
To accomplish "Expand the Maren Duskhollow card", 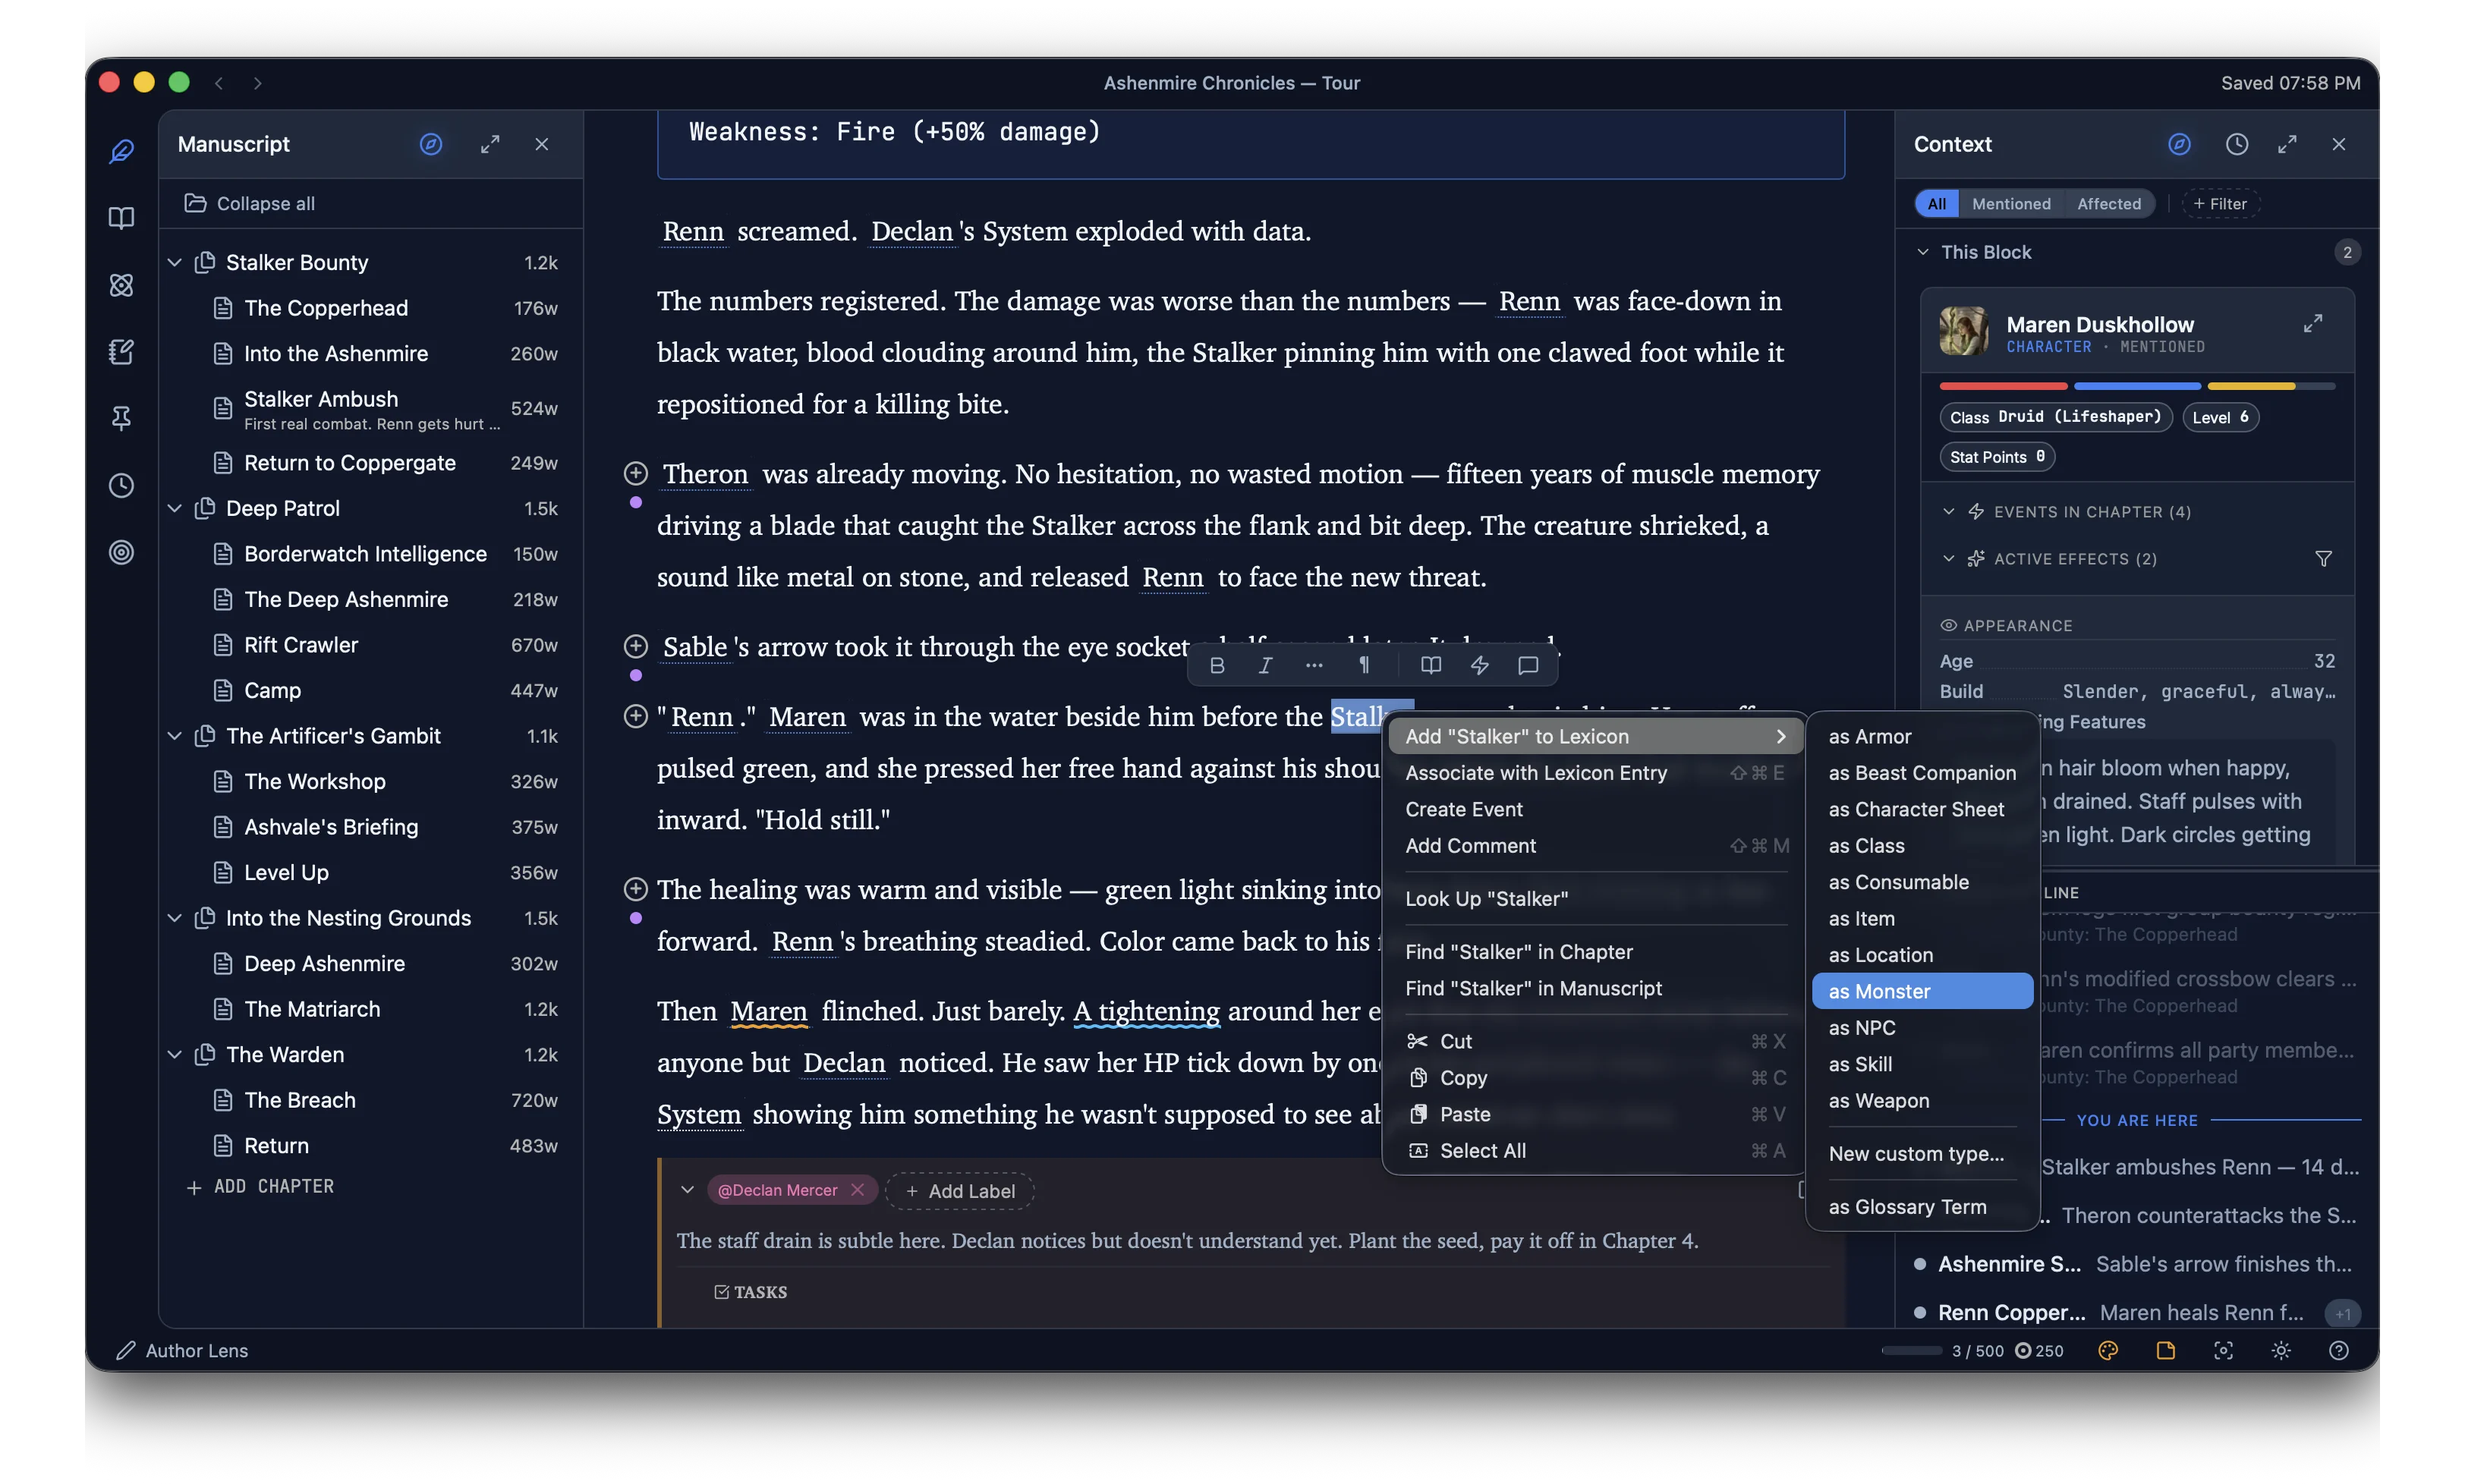I will pos(2312,324).
